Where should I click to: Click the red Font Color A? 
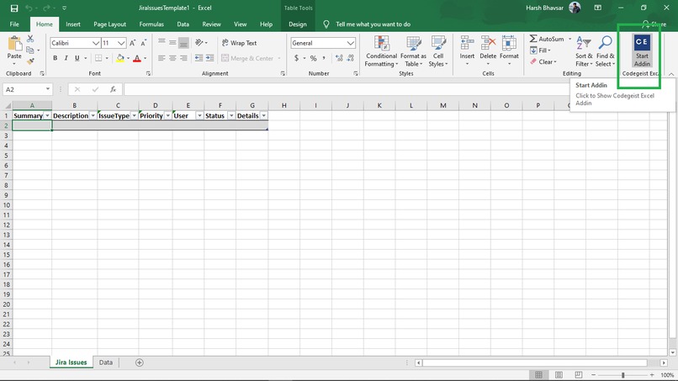(x=137, y=58)
